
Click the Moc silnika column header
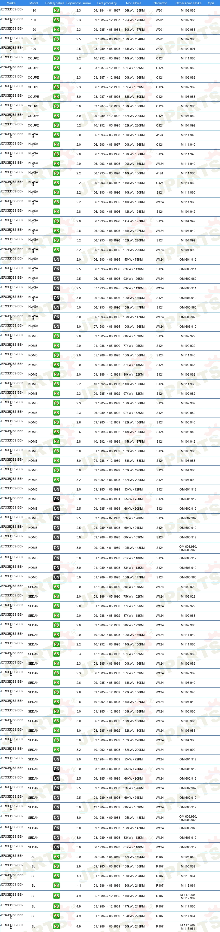[133, 3]
